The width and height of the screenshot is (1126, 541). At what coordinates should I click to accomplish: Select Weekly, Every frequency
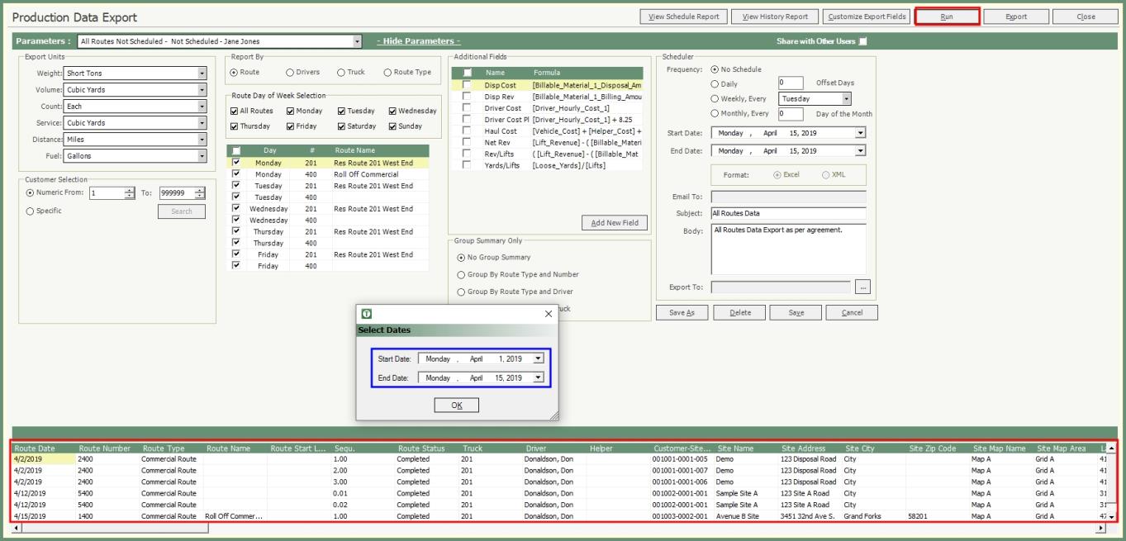[x=715, y=98]
